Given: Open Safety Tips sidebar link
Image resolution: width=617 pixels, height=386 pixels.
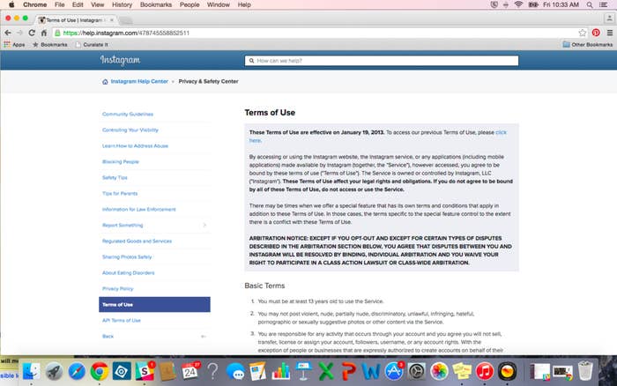Looking at the screenshot, I should [x=115, y=177].
